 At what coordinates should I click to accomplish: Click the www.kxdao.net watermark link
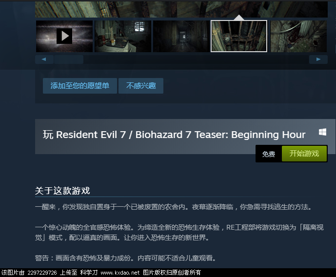click(120, 273)
